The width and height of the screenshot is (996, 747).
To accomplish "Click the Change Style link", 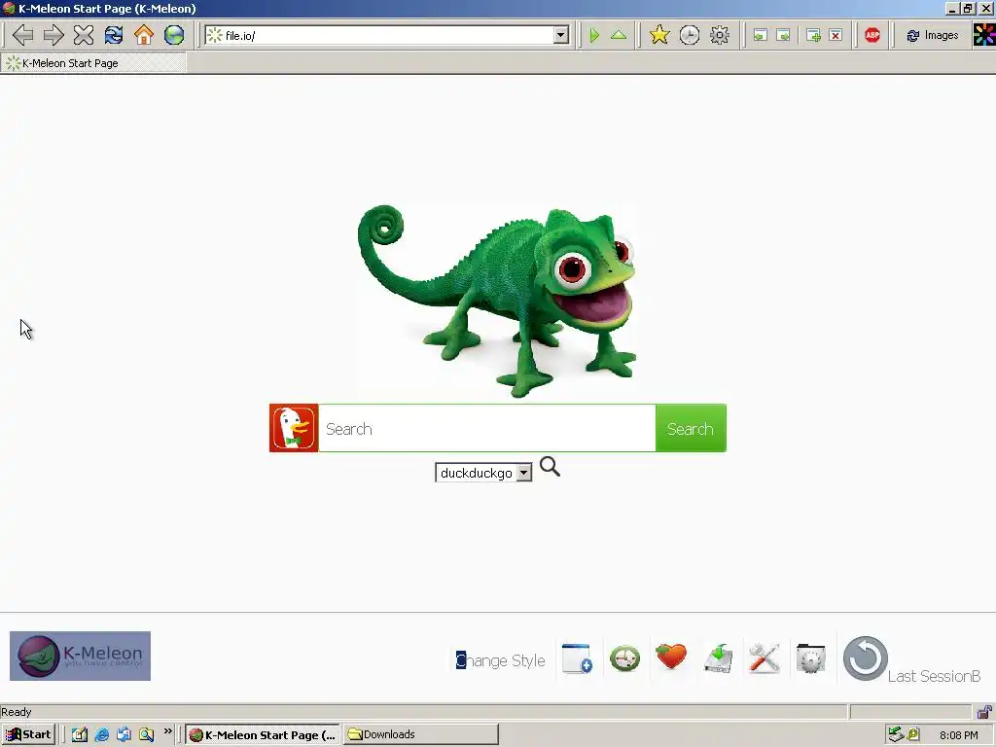I will [501, 660].
